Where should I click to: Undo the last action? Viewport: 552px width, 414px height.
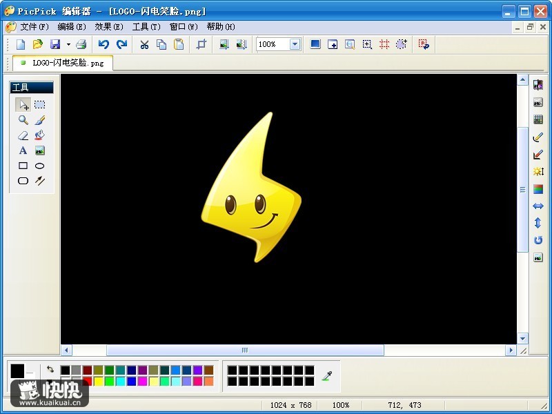[x=103, y=44]
